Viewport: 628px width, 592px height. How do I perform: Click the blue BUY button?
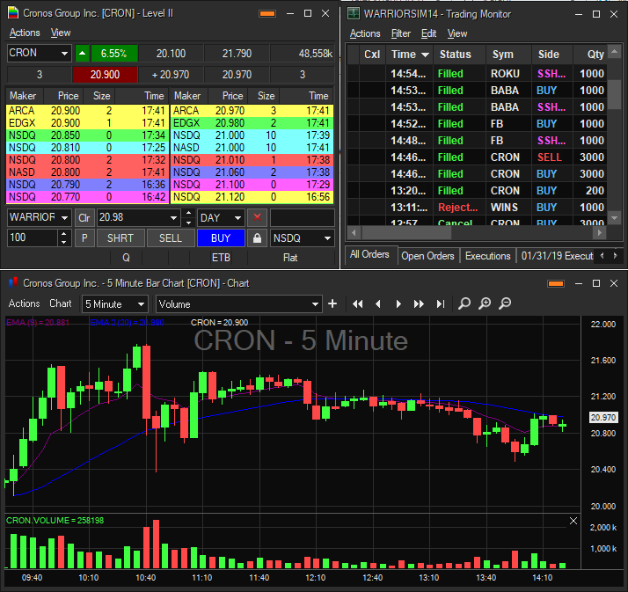click(x=221, y=238)
